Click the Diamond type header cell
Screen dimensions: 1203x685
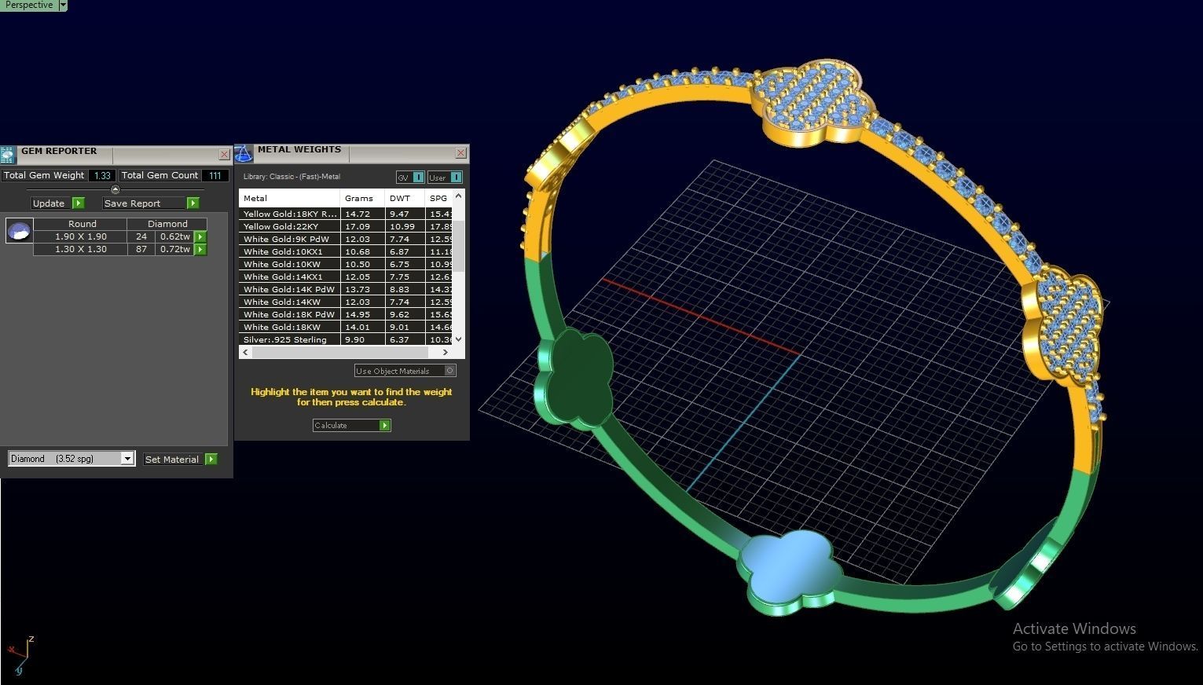click(167, 224)
